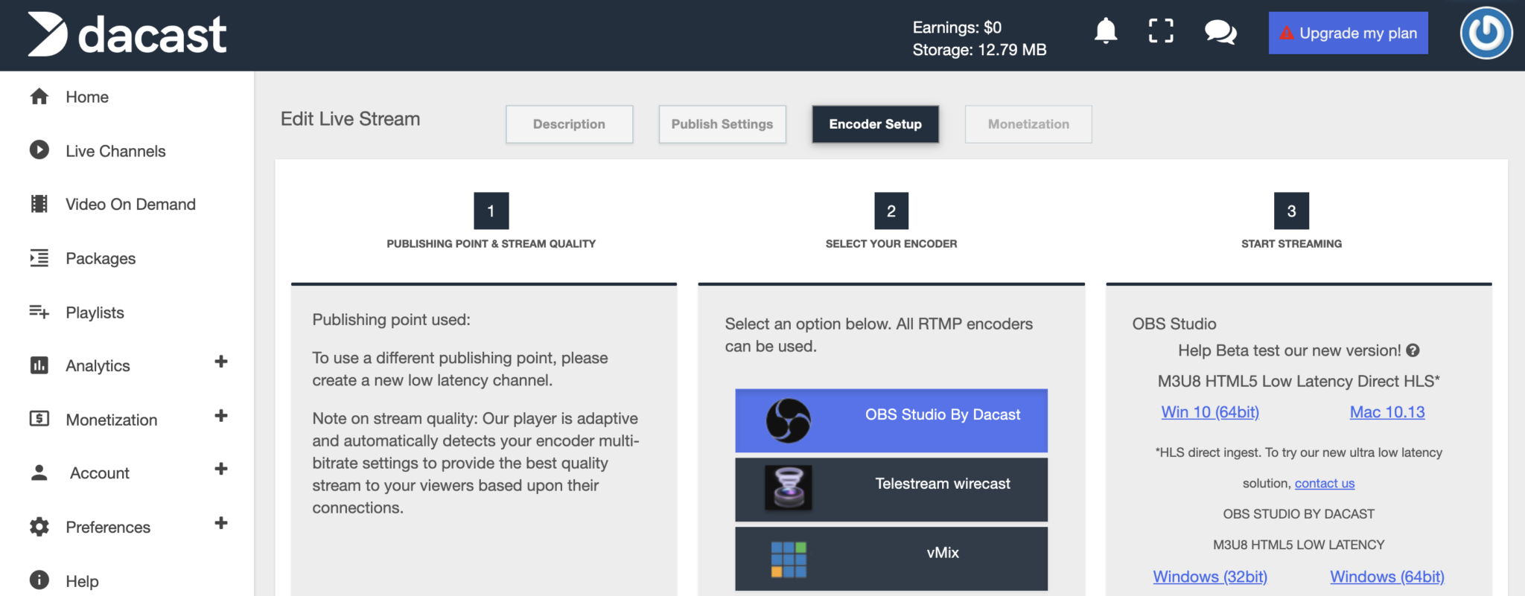1525x596 pixels.
Task: Select OBS Studio By Dacast encoder
Action: click(891, 420)
